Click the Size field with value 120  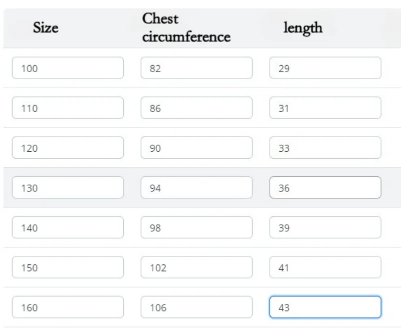[68, 148]
